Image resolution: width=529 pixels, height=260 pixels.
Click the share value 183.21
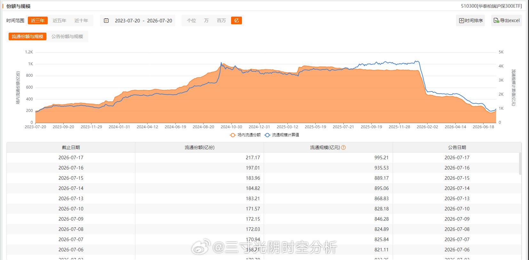click(253, 199)
